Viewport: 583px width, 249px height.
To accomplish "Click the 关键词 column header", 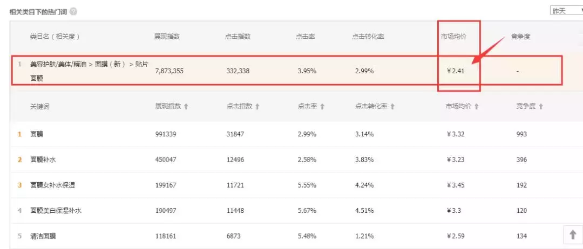I will (39, 107).
